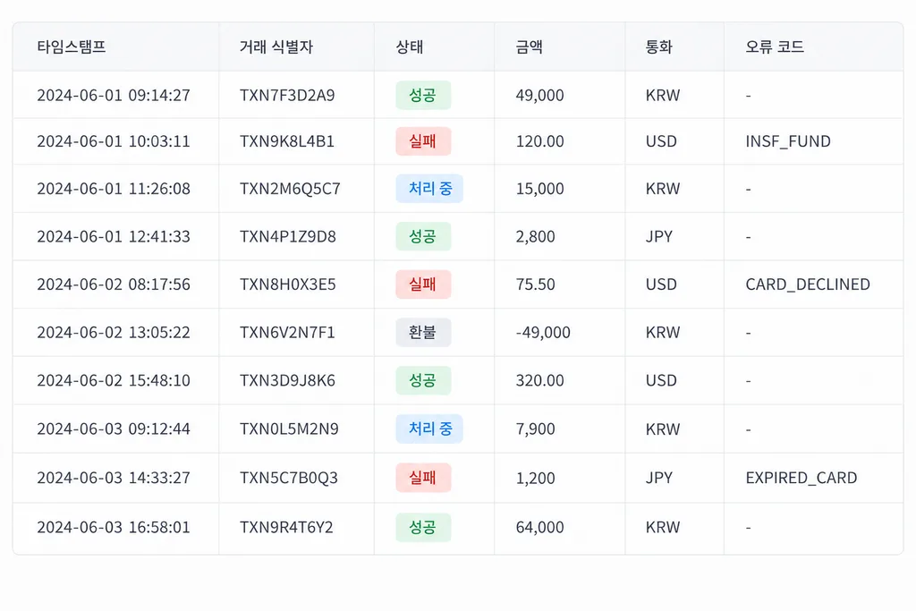
Task: Click the amount -49,000
Action: [543, 333]
